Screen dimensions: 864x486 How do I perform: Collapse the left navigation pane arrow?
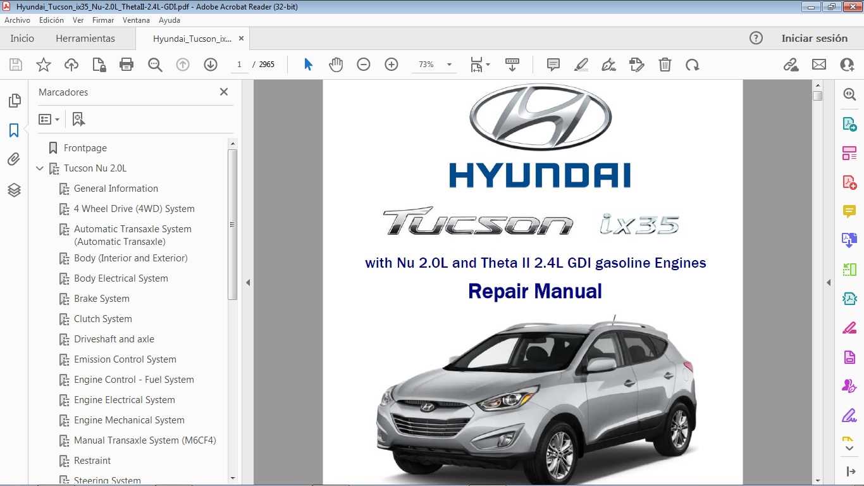pos(248,282)
